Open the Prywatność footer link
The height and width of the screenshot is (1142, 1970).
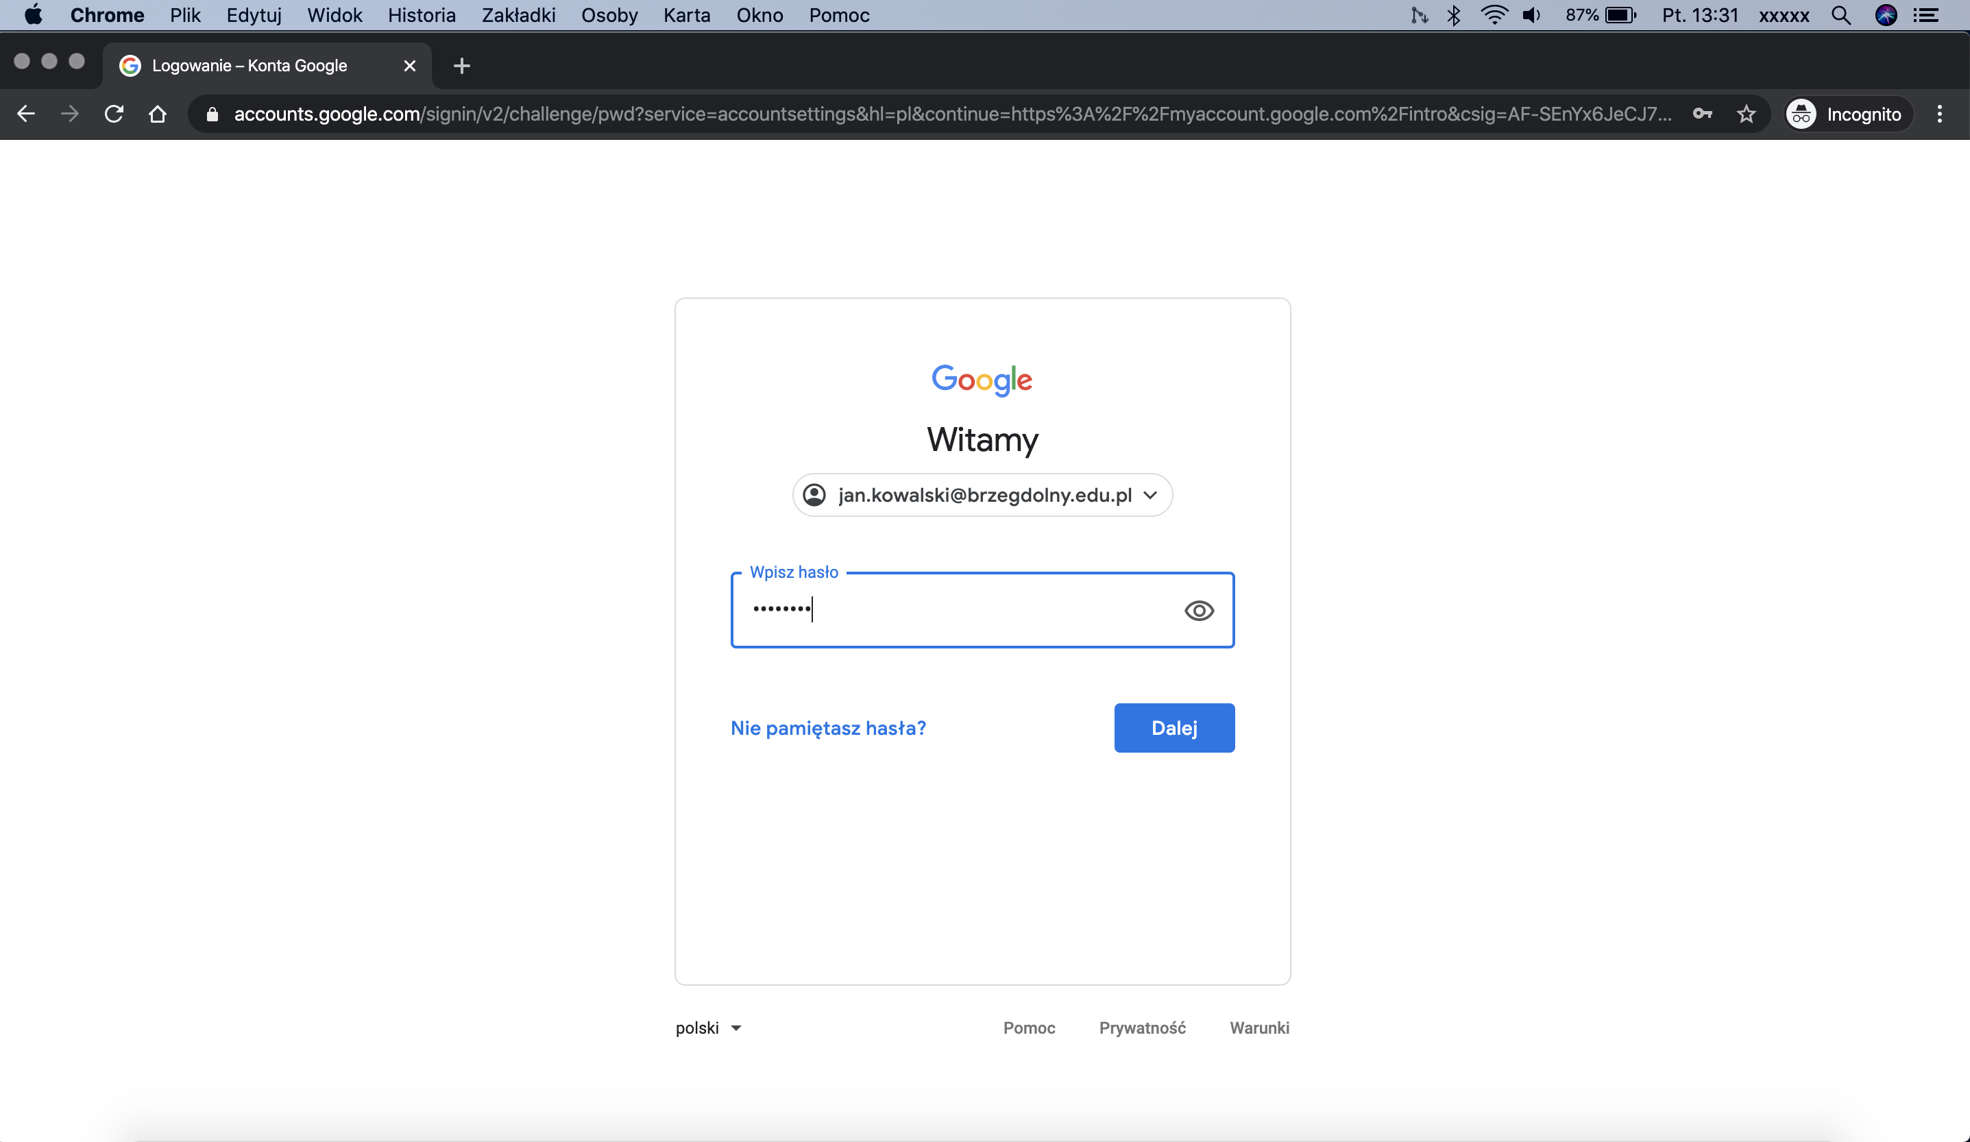(1142, 1028)
